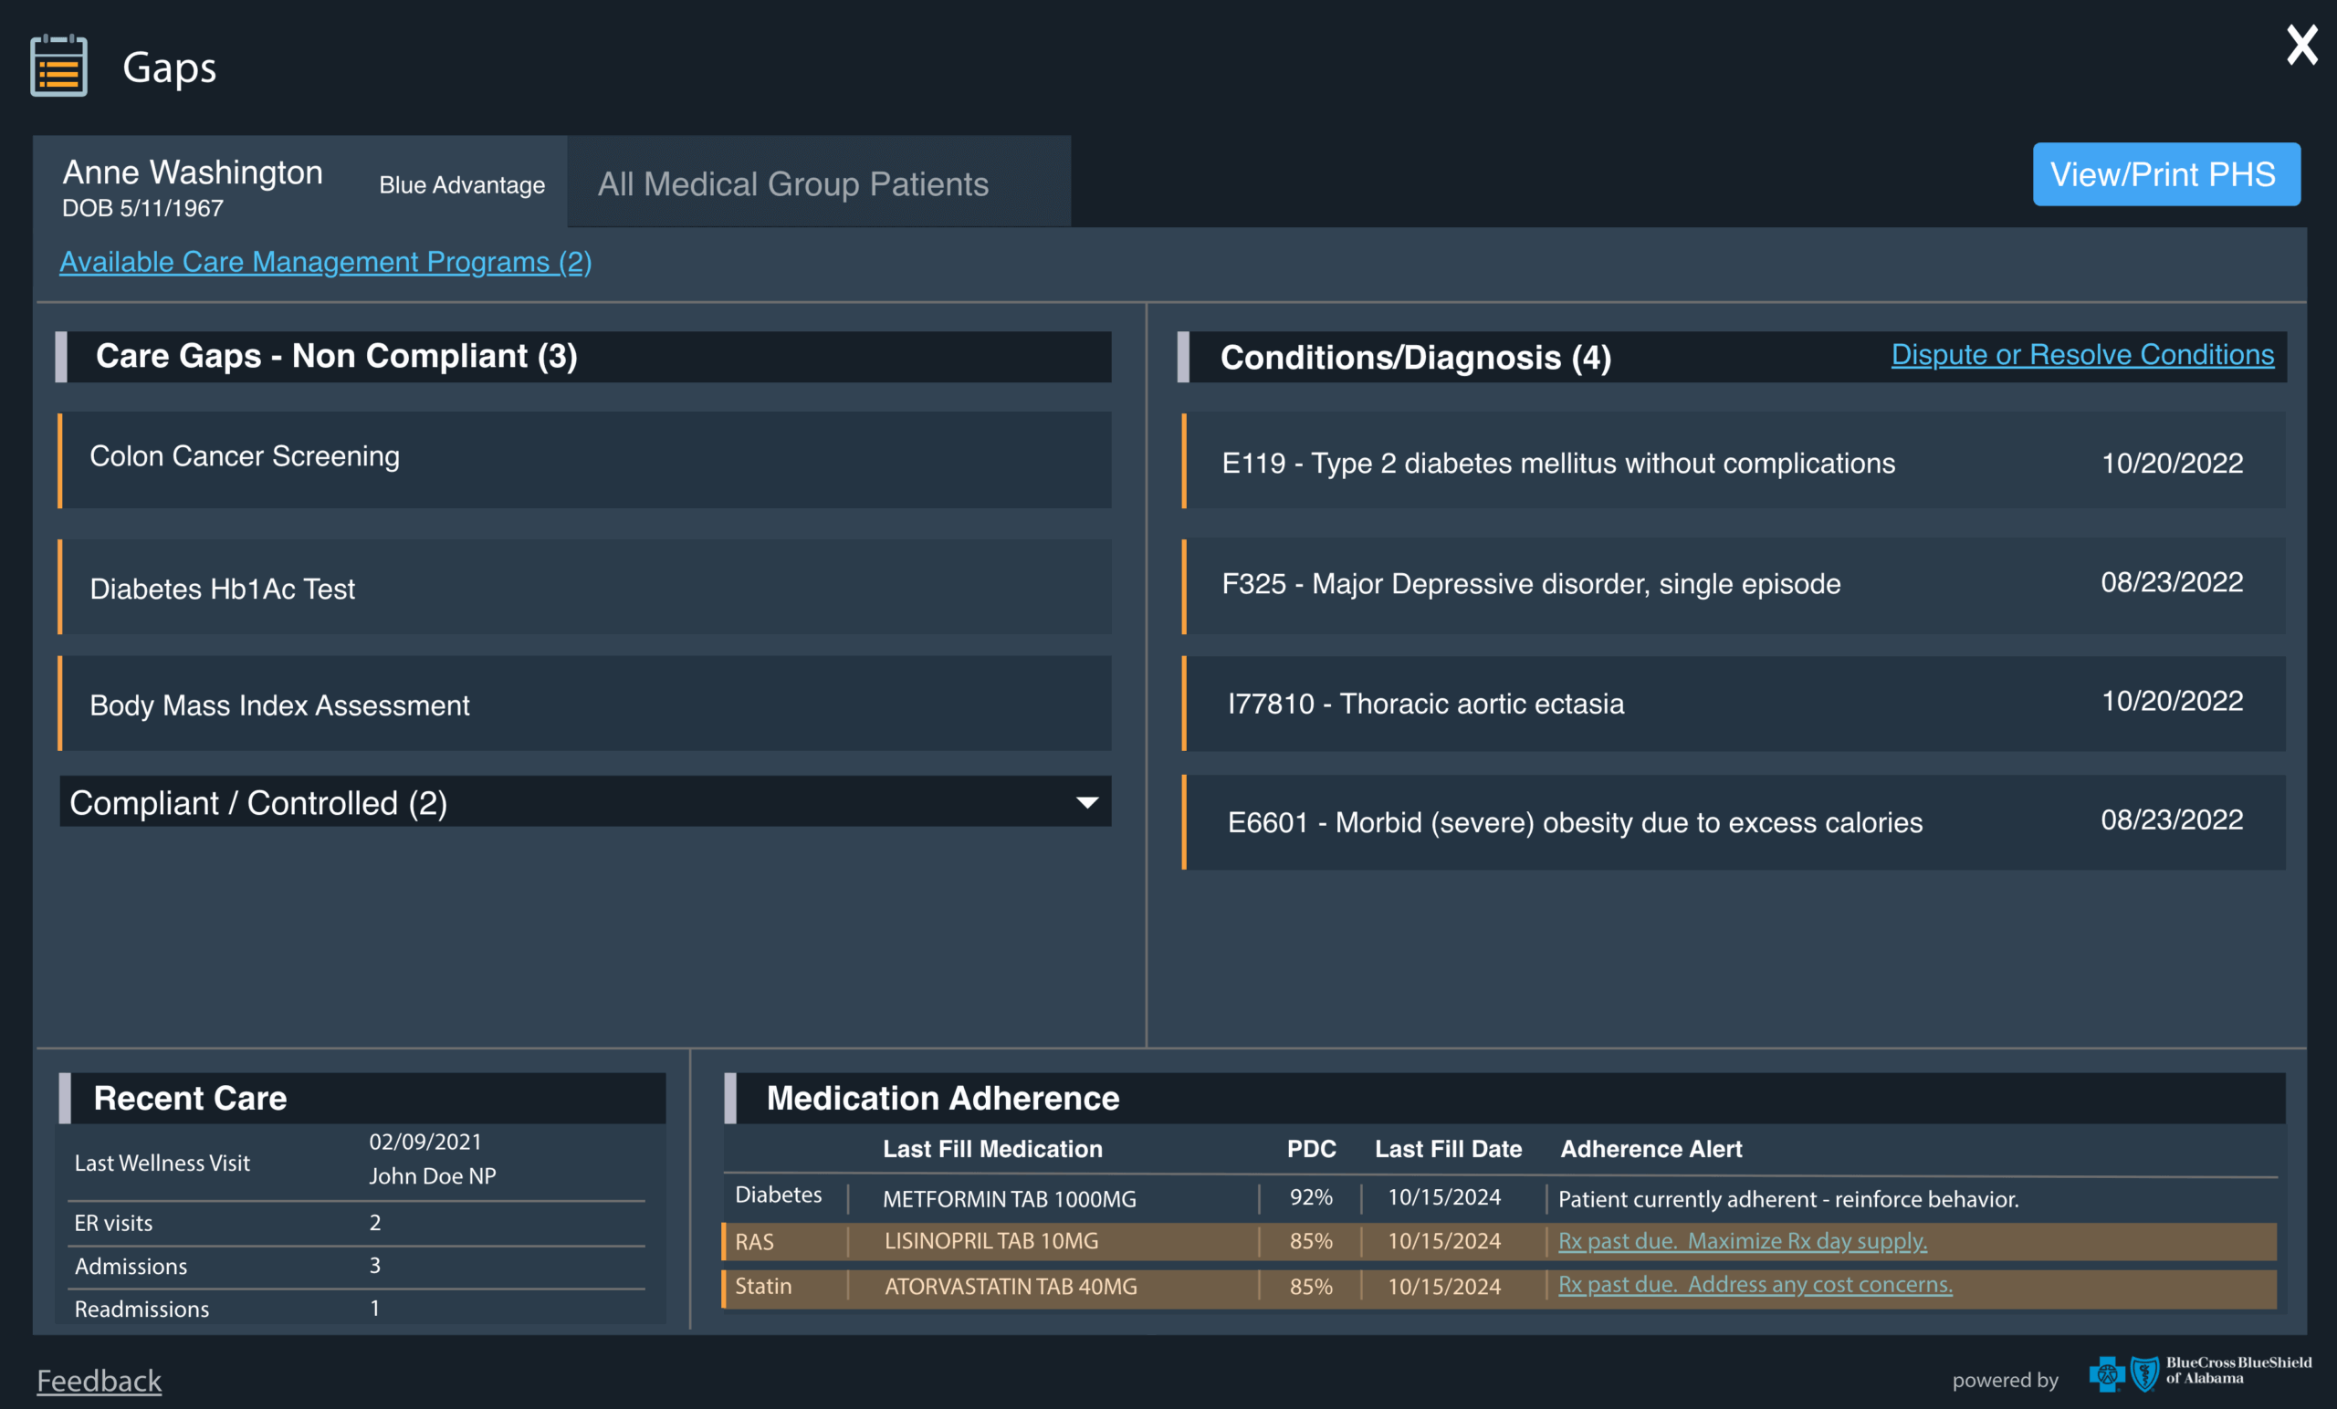2337x1409 pixels.
Task: Select the Diabetes Hb1Ac Test gap
Action: coord(585,587)
